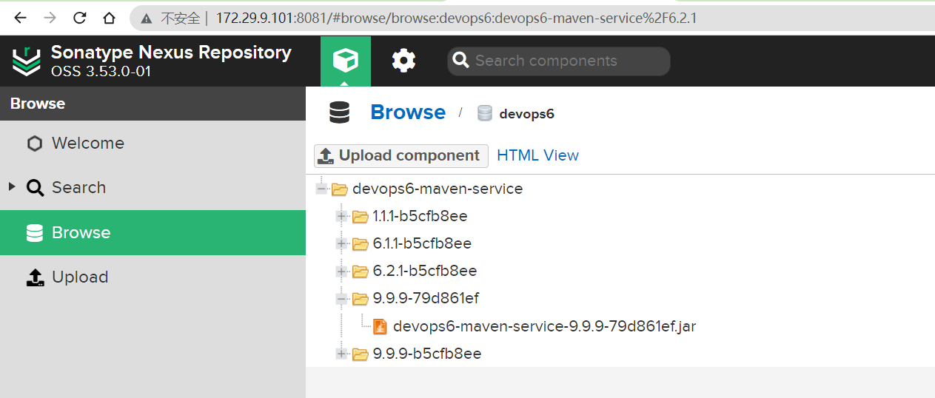
Task: Open the Welcome sidebar item
Action: pyautogui.click(x=153, y=144)
